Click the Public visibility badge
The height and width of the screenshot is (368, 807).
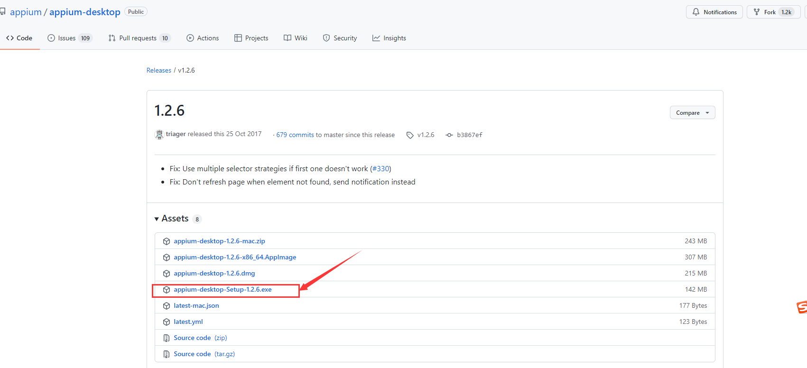136,12
